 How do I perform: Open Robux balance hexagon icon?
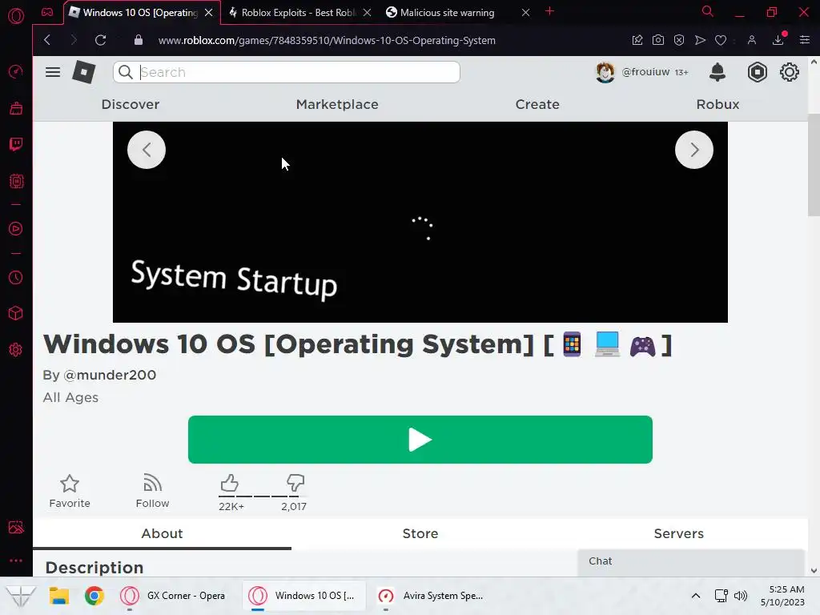(x=757, y=71)
